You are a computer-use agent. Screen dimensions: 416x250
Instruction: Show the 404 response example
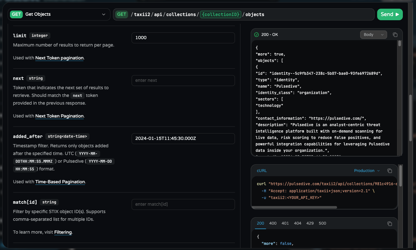tap(298, 223)
